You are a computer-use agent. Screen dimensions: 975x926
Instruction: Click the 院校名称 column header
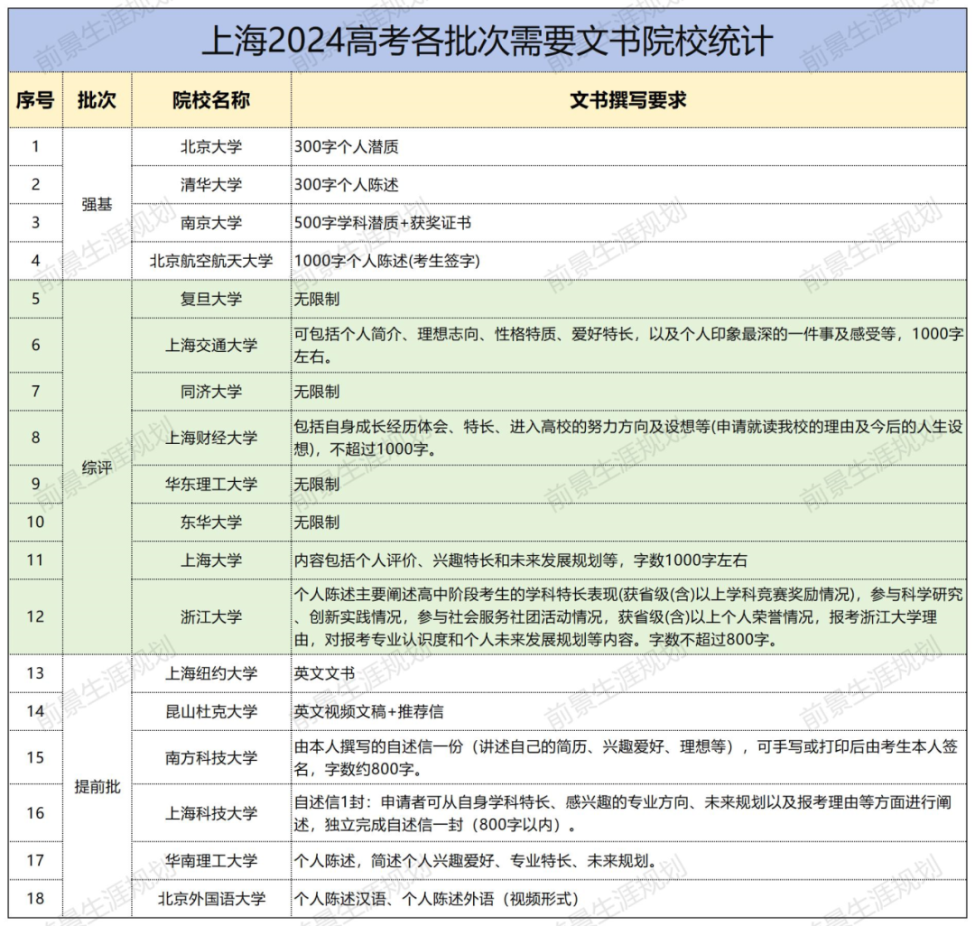point(211,100)
